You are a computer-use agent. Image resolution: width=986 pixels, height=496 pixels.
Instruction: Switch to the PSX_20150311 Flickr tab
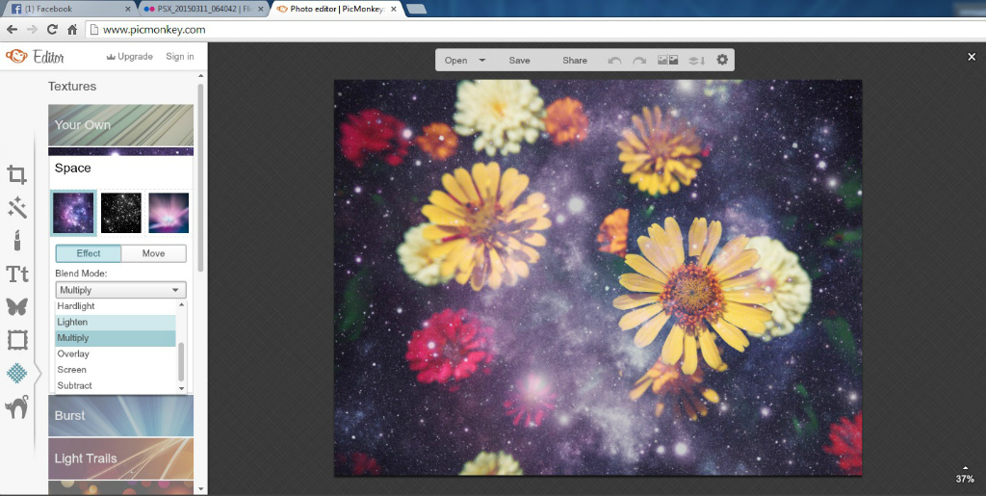pyautogui.click(x=202, y=9)
